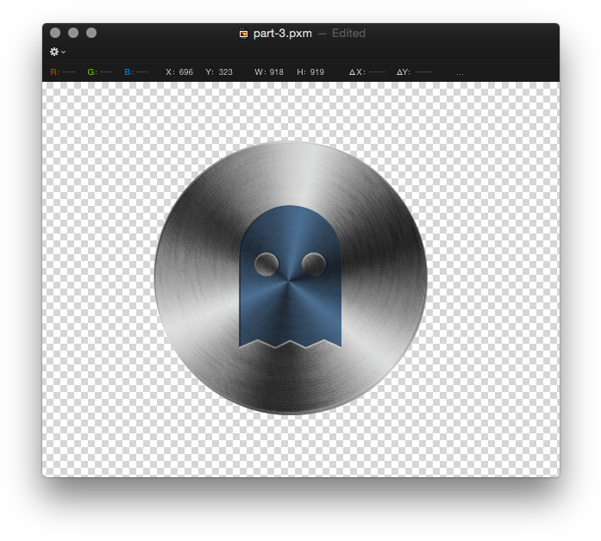Click the Y coordinate value 323

[x=225, y=72]
